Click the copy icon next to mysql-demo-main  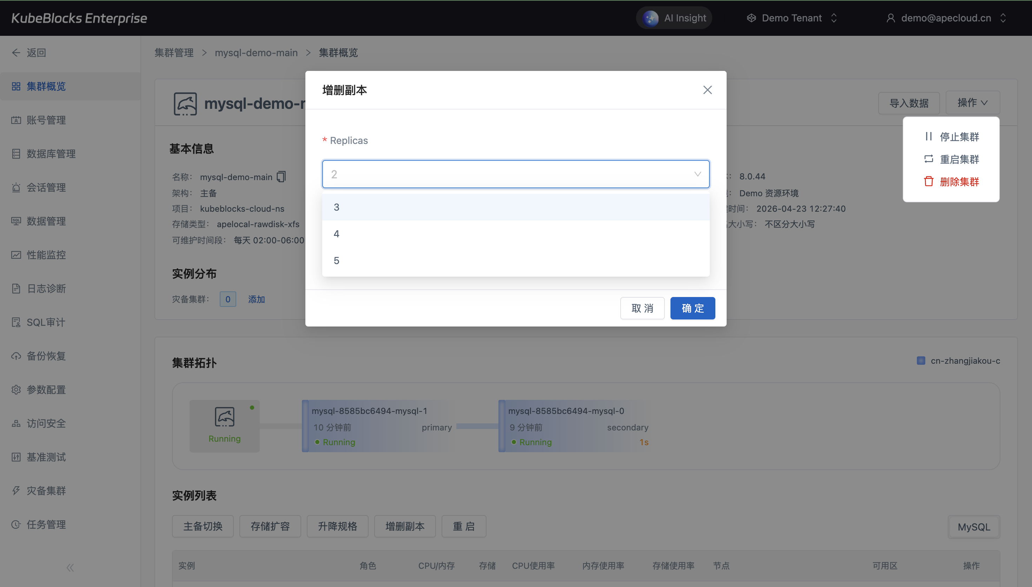pyautogui.click(x=281, y=177)
